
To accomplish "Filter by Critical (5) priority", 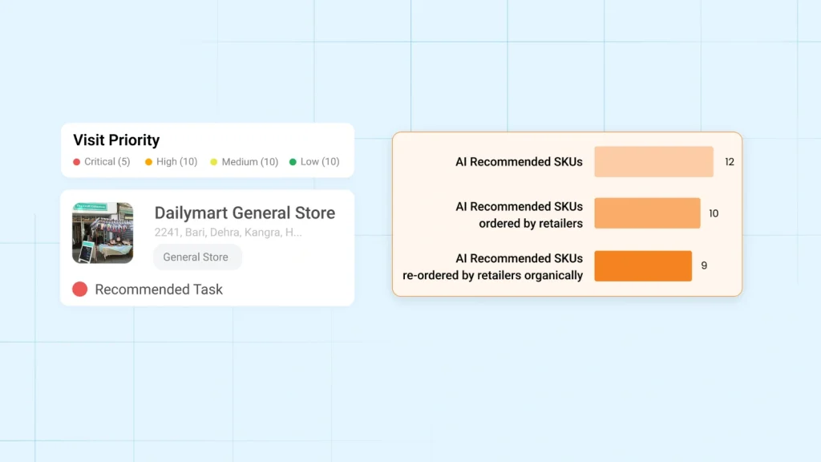I will click(x=102, y=162).
